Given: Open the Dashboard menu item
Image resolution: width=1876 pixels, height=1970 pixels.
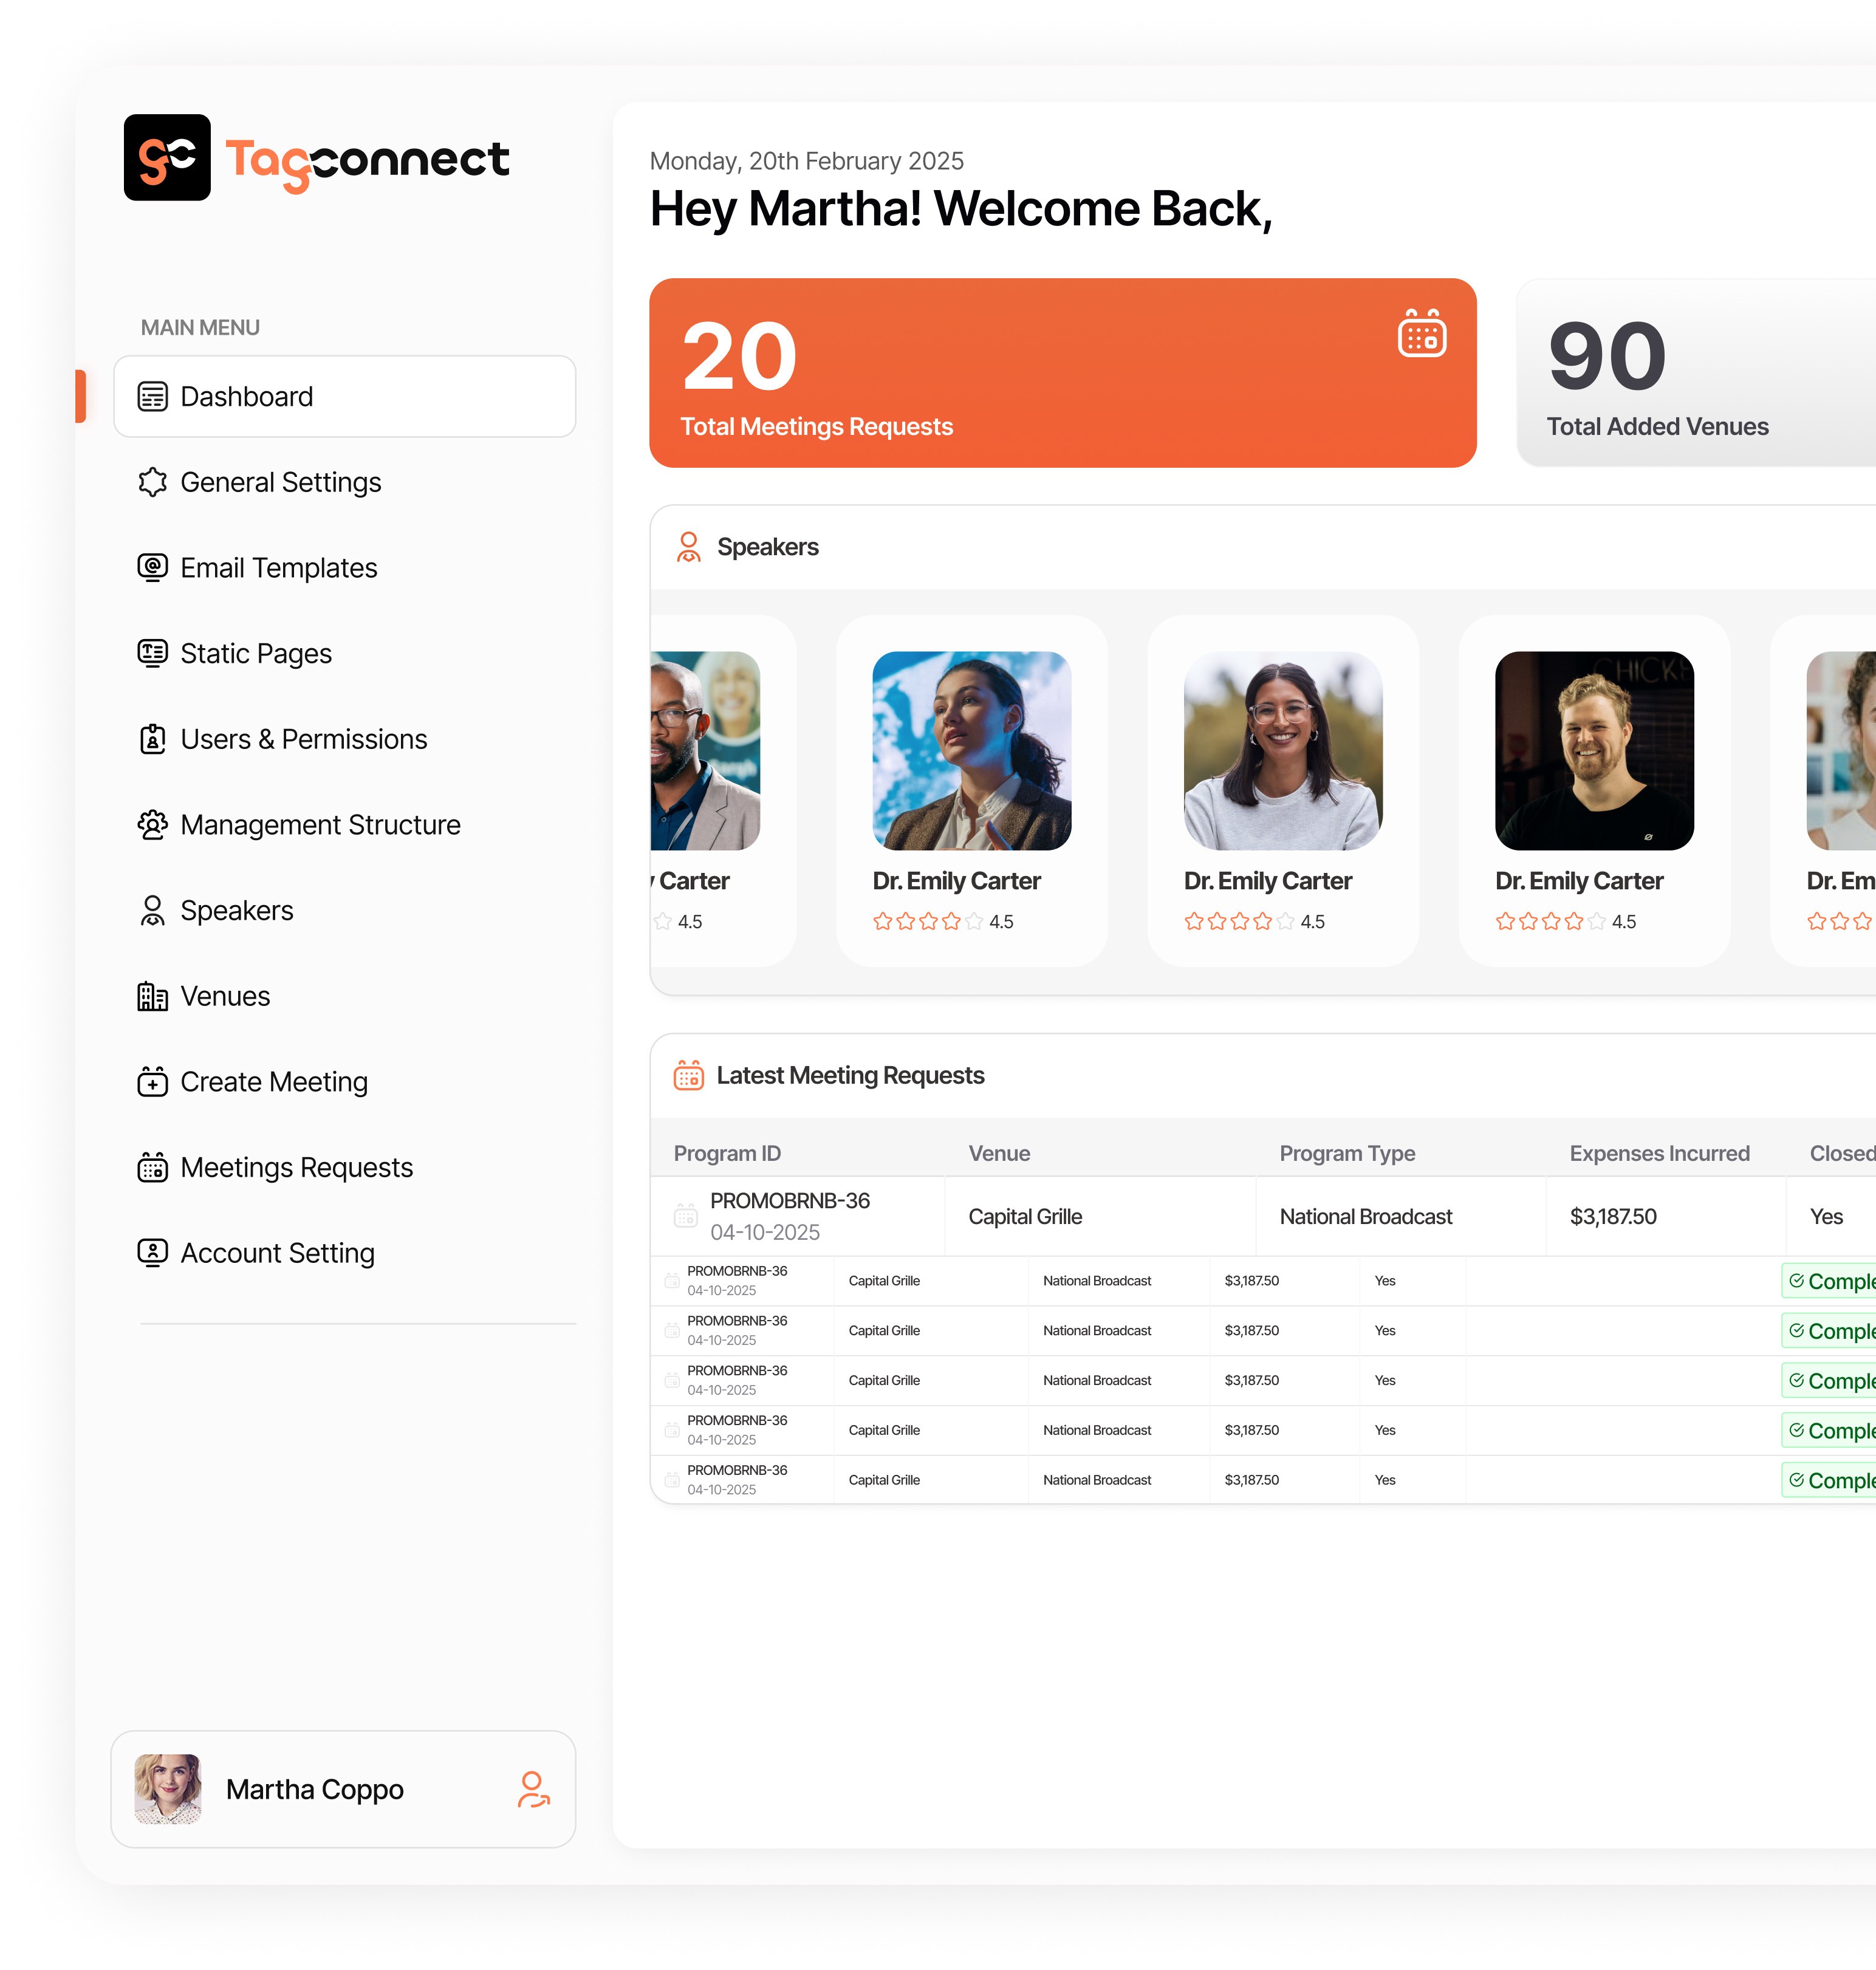Looking at the screenshot, I should coord(345,396).
